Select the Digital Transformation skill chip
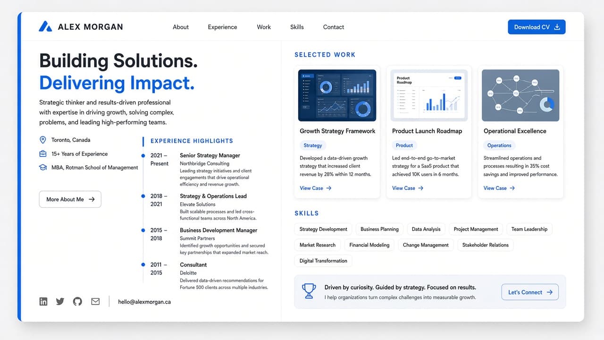This screenshot has width=604, height=340. tap(323, 261)
